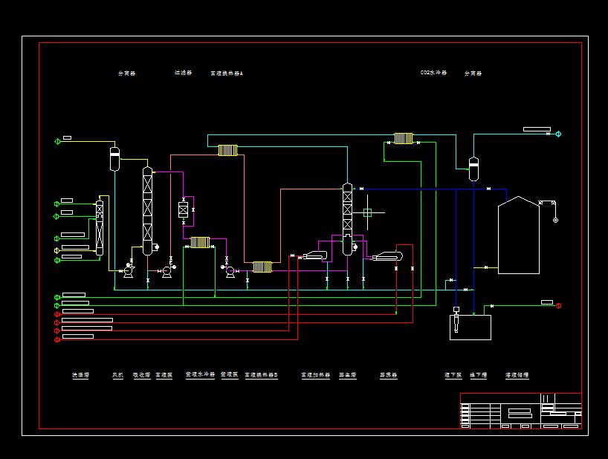Click the filter unit symbol on the magenta line
Viewport: 608px width, 459px height.
183,209
